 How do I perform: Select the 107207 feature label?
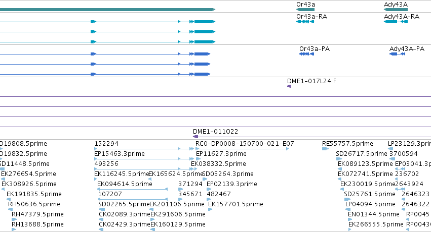110,194
